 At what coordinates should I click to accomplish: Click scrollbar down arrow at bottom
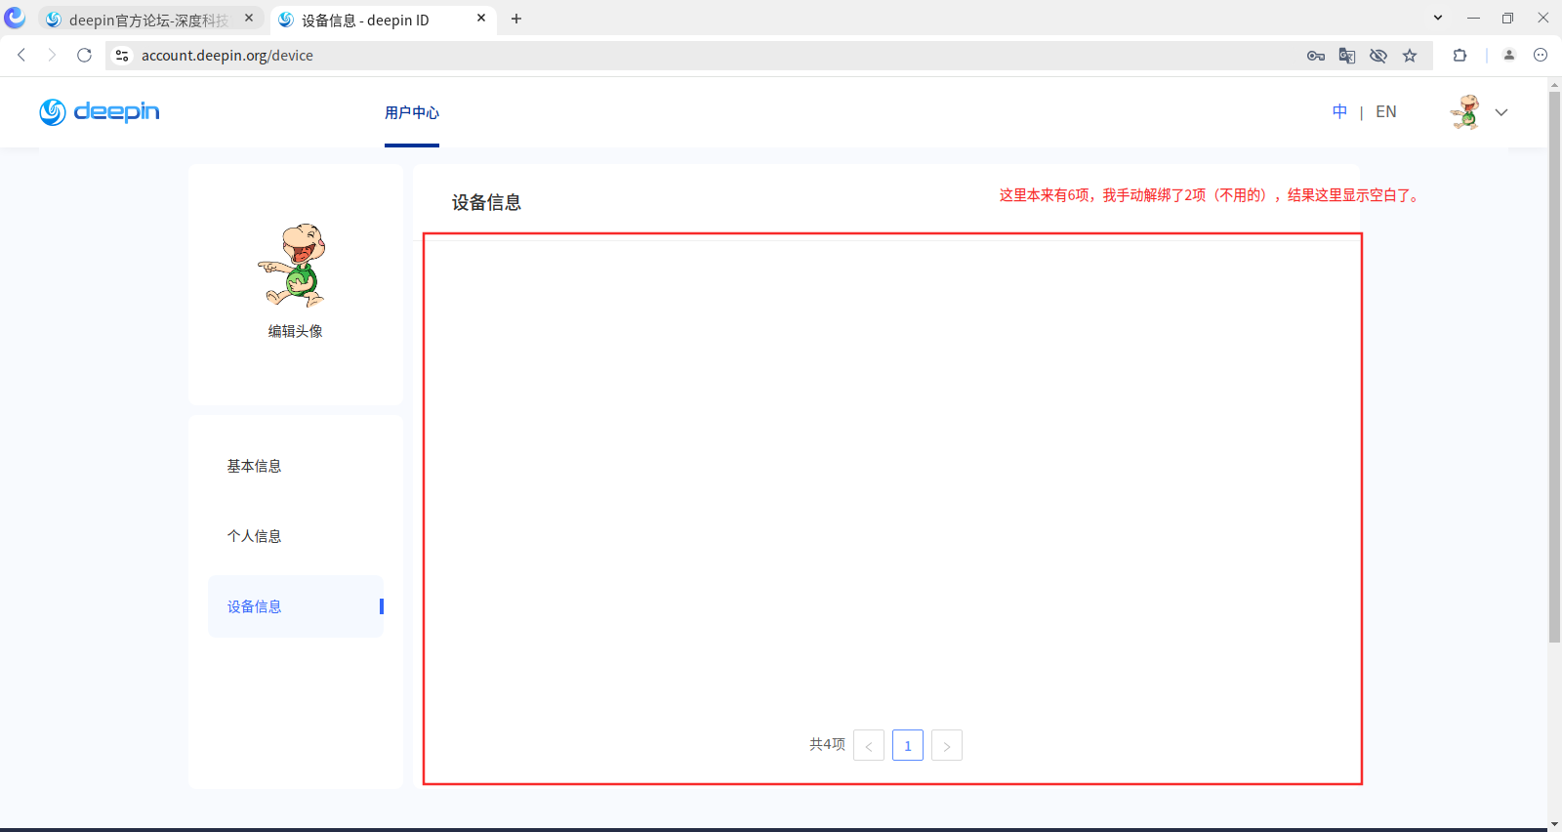[1554, 824]
